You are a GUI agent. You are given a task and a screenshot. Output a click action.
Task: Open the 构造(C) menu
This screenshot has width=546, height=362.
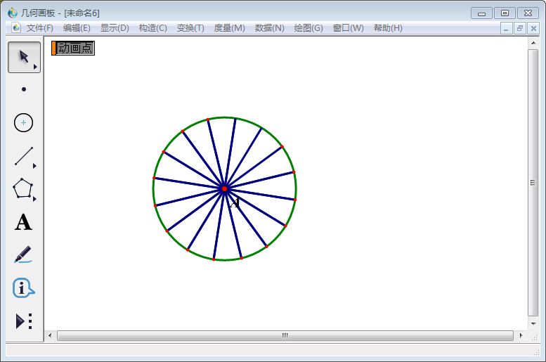152,28
